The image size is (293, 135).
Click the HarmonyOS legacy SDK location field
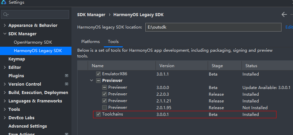(x=213, y=27)
